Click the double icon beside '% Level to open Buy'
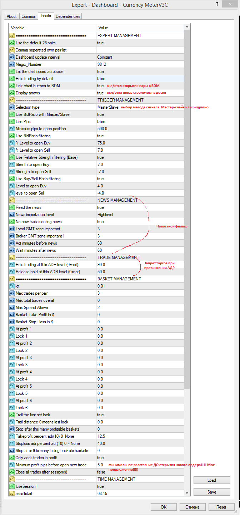This screenshot has height=515, width=240. (12, 143)
